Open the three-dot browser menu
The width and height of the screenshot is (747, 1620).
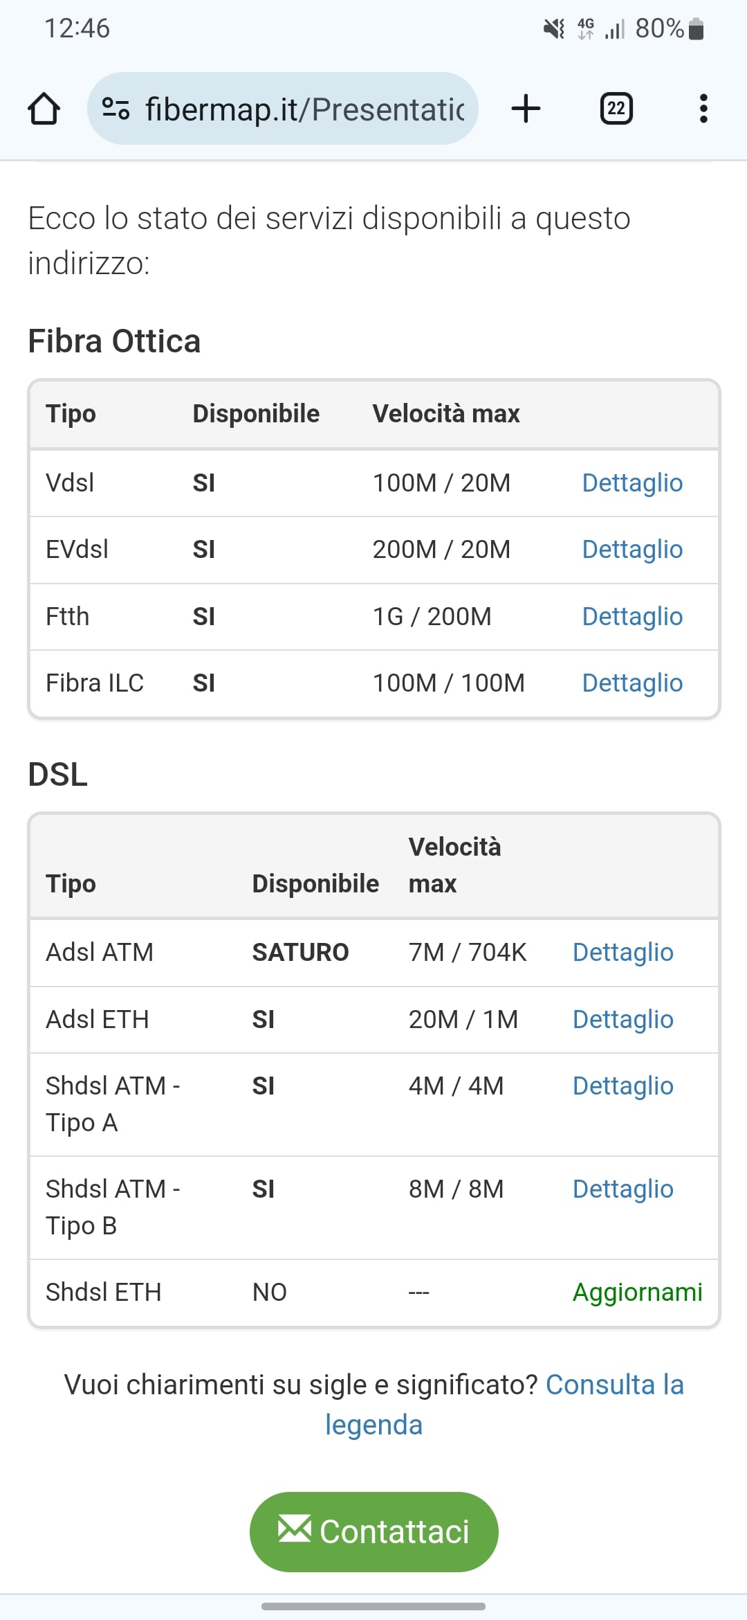[x=703, y=109]
